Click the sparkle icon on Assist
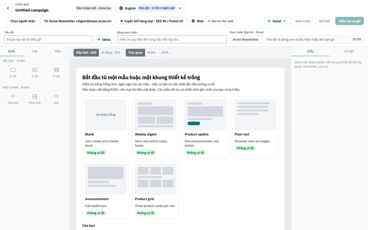 click(269, 21)
